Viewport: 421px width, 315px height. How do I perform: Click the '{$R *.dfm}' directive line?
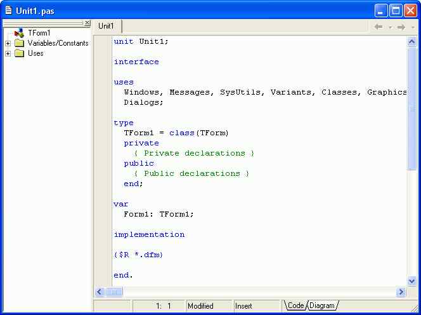point(138,255)
